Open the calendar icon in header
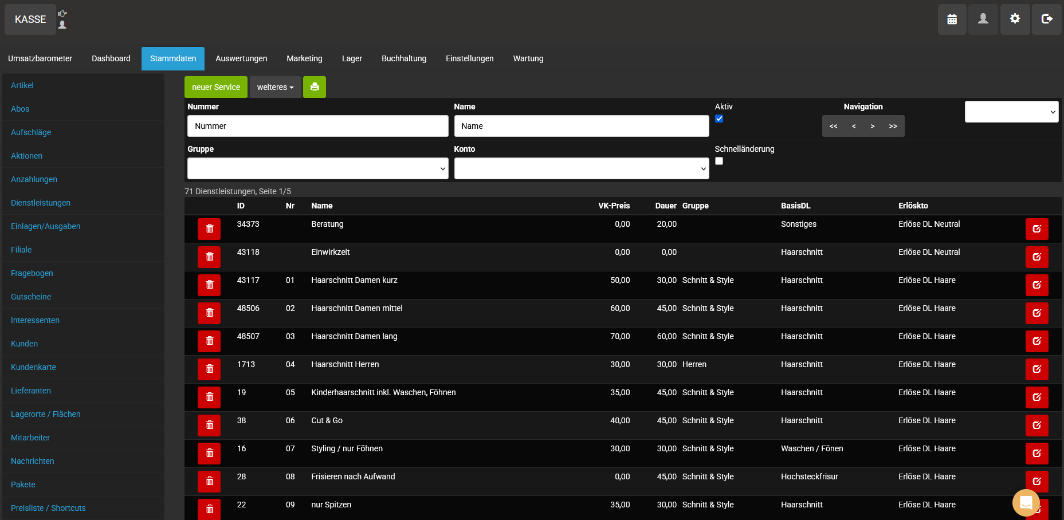1064x520 pixels. click(x=952, y=19)
